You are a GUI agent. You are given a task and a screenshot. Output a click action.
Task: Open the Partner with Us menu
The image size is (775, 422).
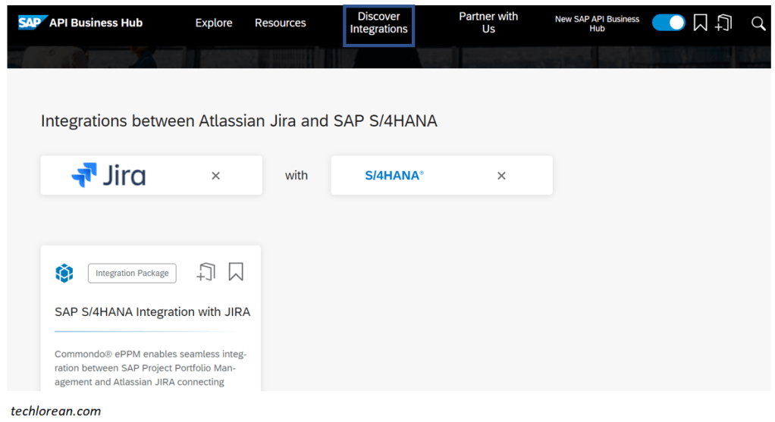[x=488, y=23]
